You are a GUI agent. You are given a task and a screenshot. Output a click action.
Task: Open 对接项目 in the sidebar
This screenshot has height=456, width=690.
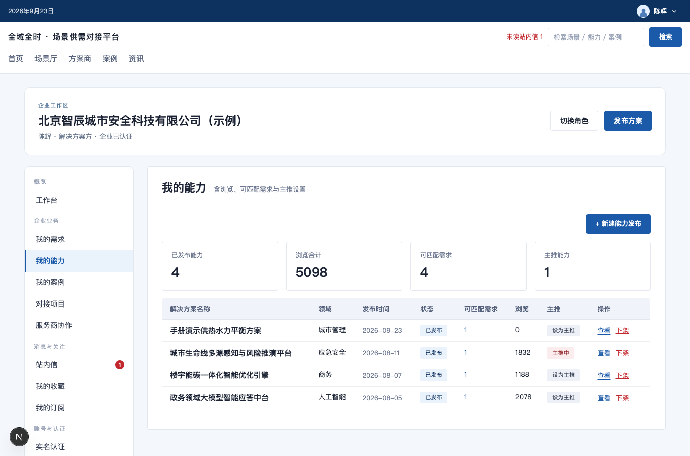coord(80,304)
